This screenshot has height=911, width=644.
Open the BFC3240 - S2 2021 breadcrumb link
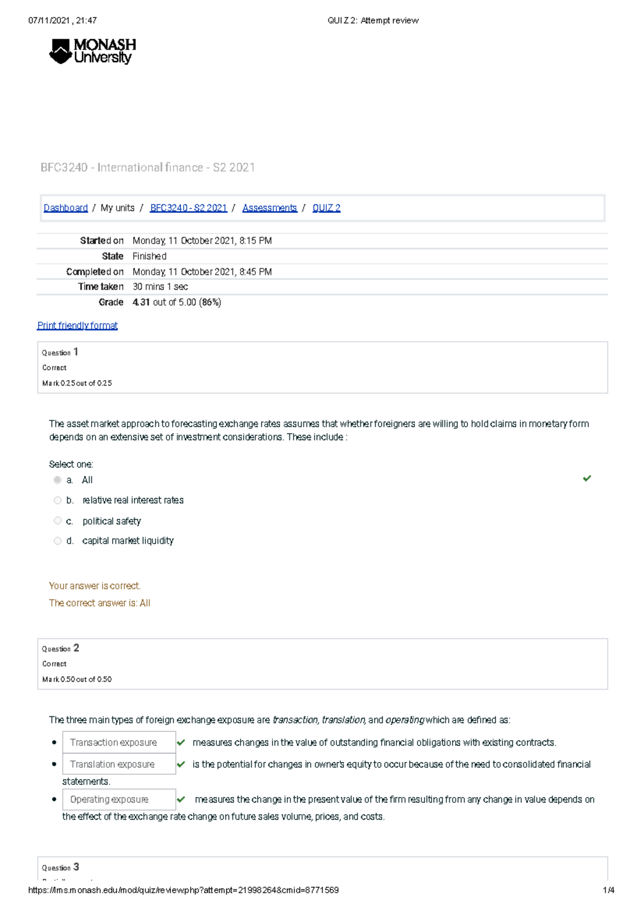[x=188, y=208]
